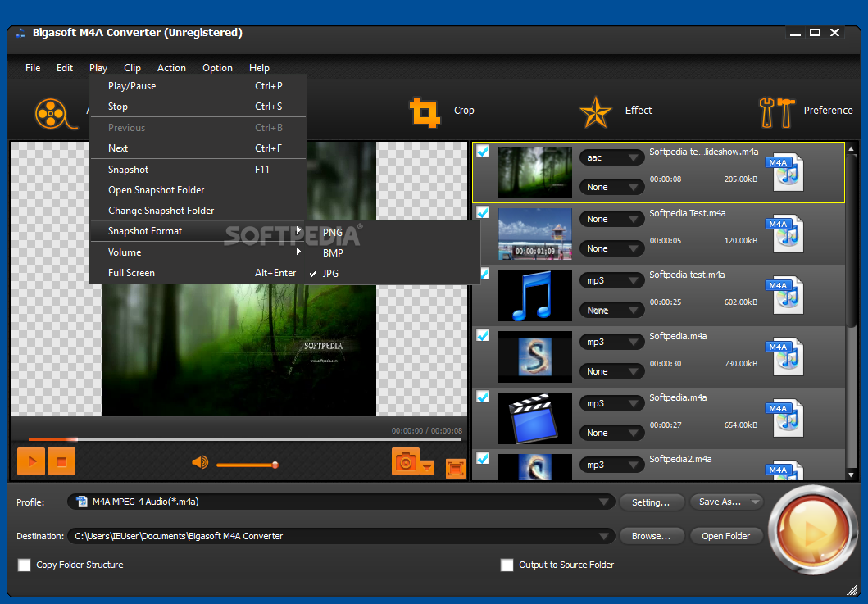Open the Clip menu
This screenshot has width=868, height=604.
[132, 68]
